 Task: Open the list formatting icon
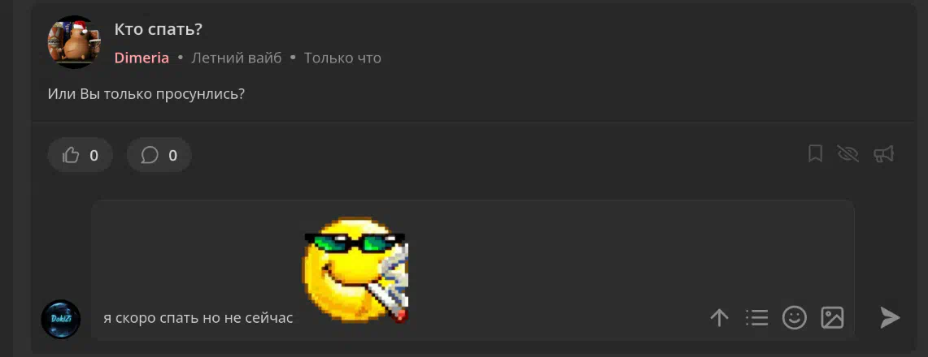[x=756, y=317]
